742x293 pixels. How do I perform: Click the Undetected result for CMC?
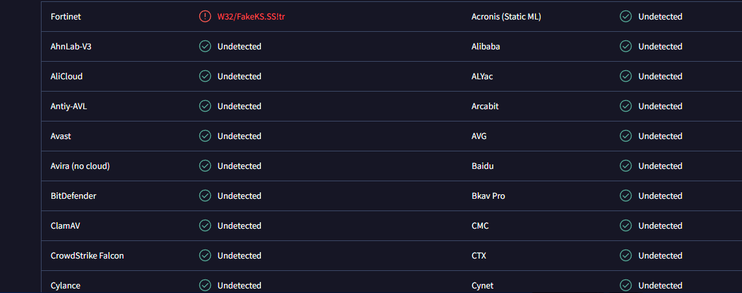[660, 225]
